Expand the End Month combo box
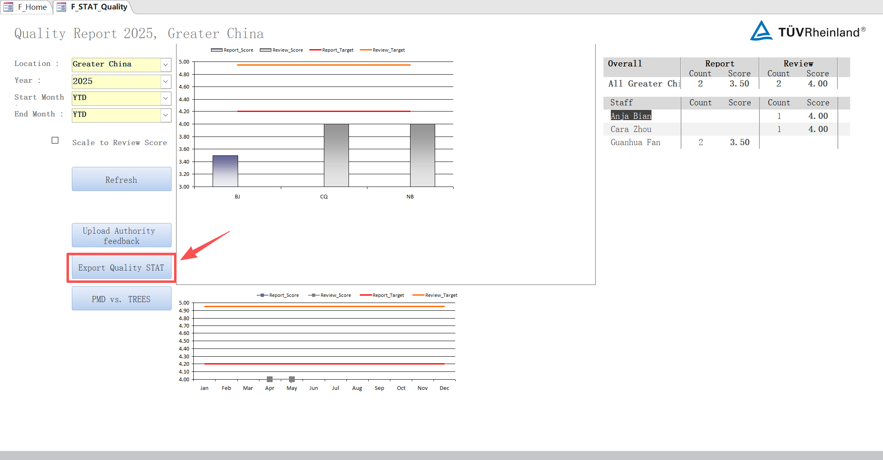This screenshot has height=460, width=883. (165, 115)
